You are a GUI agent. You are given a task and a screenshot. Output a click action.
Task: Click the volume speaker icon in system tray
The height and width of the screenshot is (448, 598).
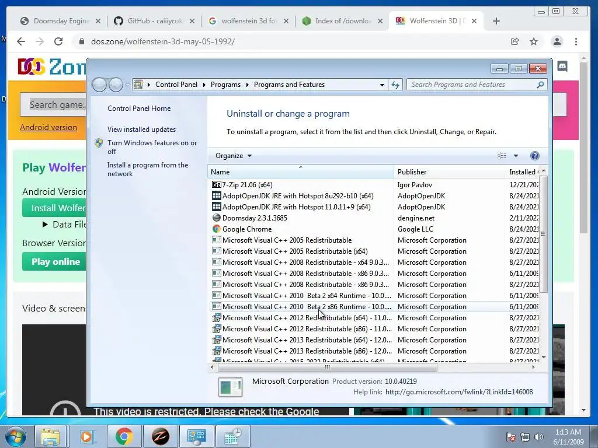[x=538, y=437]
